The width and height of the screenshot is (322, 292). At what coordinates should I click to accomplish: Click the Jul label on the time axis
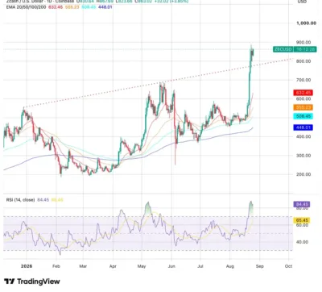[200, 266]
